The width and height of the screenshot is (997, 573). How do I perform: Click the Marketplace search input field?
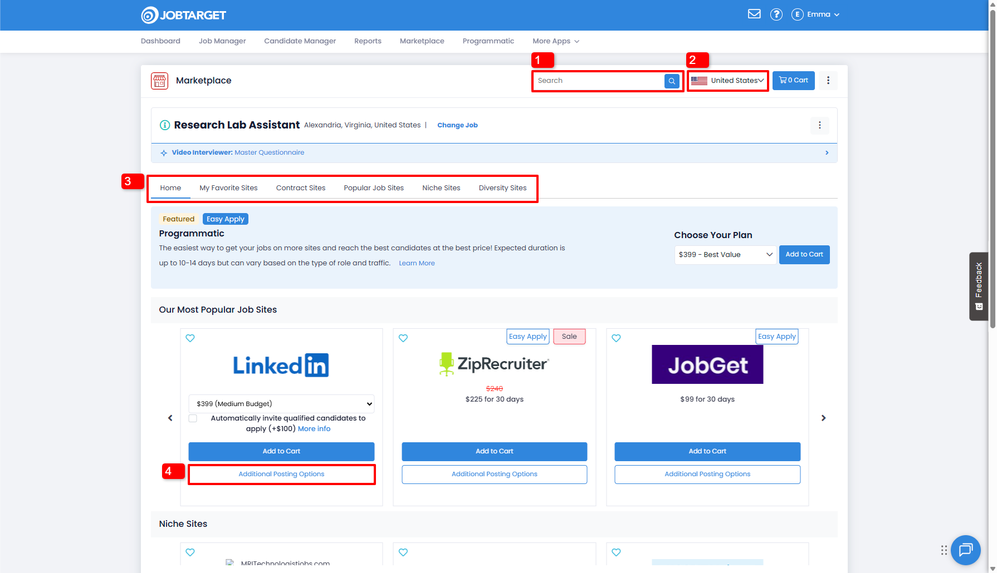599,81
